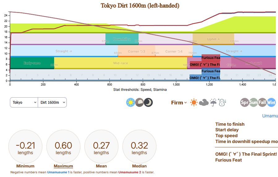This screenshot has width=278, height=177.
Task: Click the final Straight segment on chart
Action: pos(234,51)
